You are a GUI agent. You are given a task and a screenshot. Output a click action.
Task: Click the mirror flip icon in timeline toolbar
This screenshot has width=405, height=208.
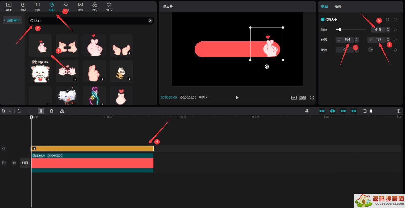point(62,111)
